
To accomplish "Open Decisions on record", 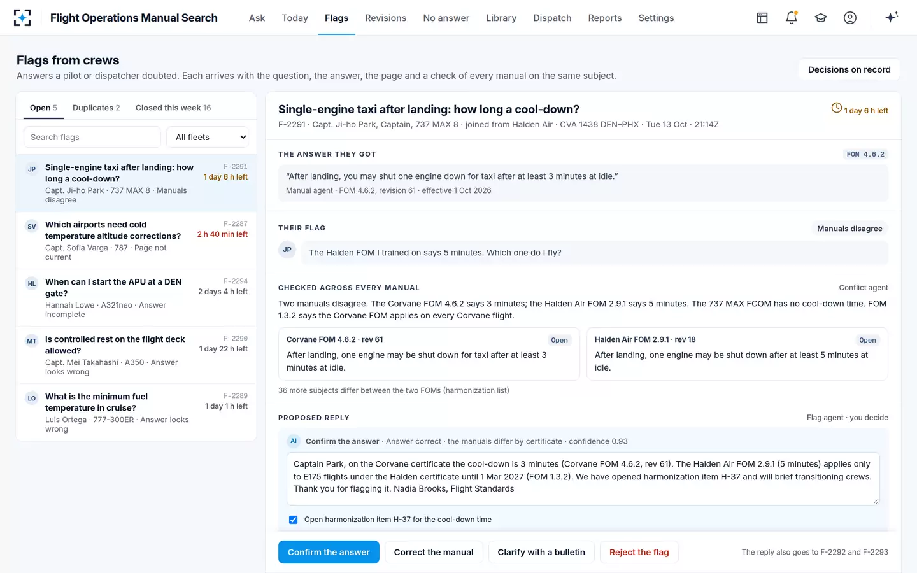I will point(849,69).
